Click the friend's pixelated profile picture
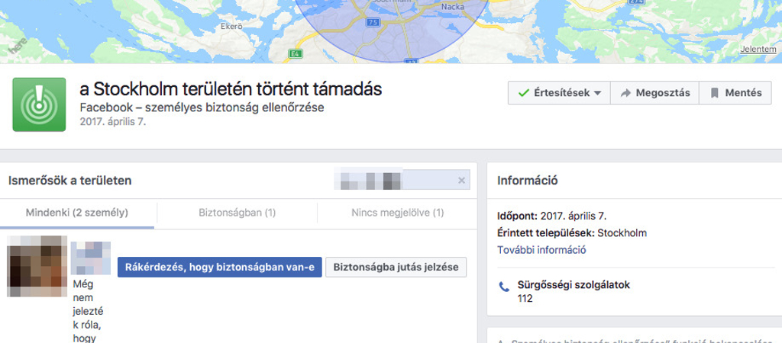Screen dimensions: 782x343 point(37,266)
